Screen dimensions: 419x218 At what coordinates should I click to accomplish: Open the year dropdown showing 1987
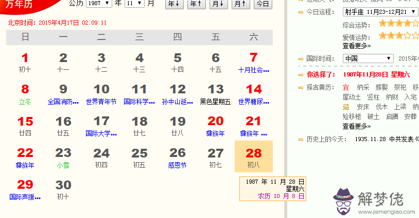coord(98,3)
